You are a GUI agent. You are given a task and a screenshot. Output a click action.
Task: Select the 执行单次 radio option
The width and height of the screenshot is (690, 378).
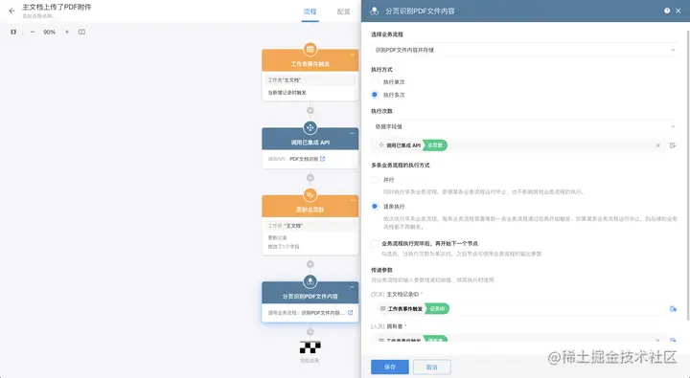375,81
